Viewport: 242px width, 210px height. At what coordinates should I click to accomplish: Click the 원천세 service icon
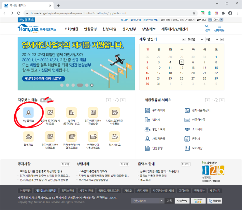click(187, 139)
